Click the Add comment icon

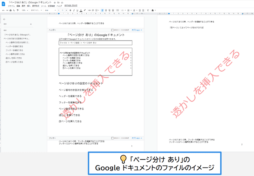pos(93,10)
